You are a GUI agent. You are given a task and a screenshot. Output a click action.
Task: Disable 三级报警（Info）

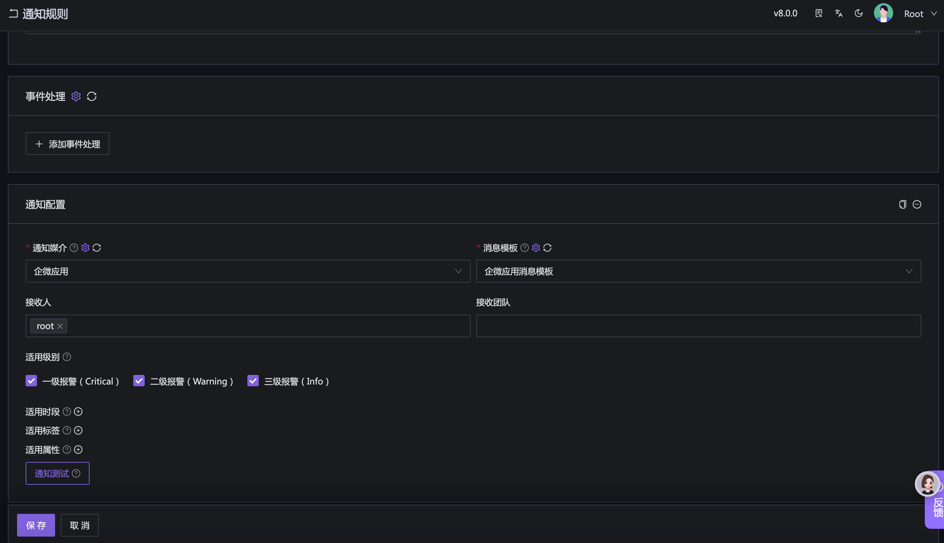(x=253, y=381)
